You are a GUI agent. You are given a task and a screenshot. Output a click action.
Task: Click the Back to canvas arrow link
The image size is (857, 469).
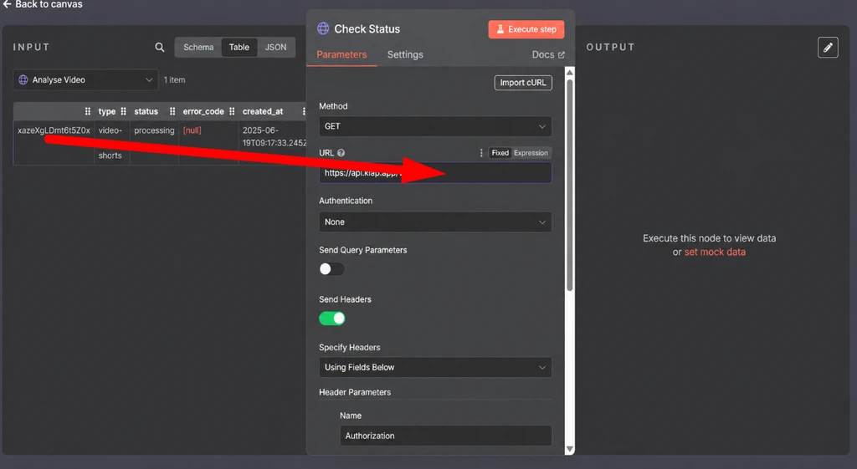pyautogui.click(x=43, y=4)
